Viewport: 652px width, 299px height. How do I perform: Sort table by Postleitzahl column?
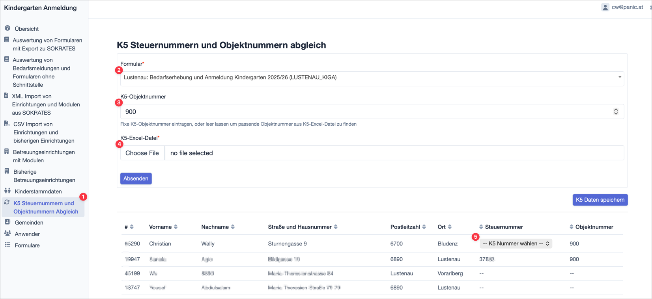[424, 227]
